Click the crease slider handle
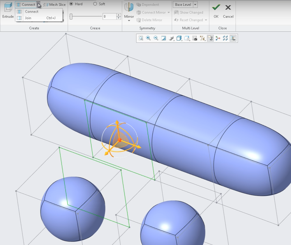The height and width of the screenshot is (245, 291). tap(71, 17)
